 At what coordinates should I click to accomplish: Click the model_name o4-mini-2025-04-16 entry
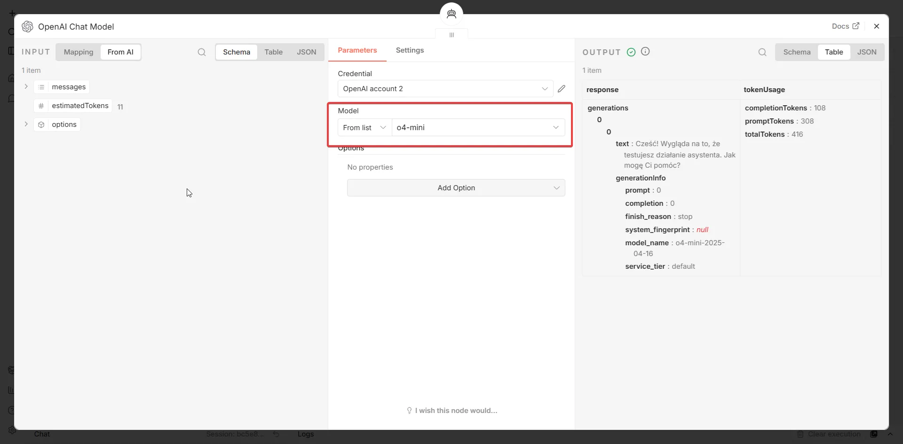click(675, 248)
